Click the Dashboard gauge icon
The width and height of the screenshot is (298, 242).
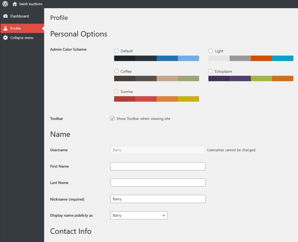pyautogui.click(x=5, y=16)
